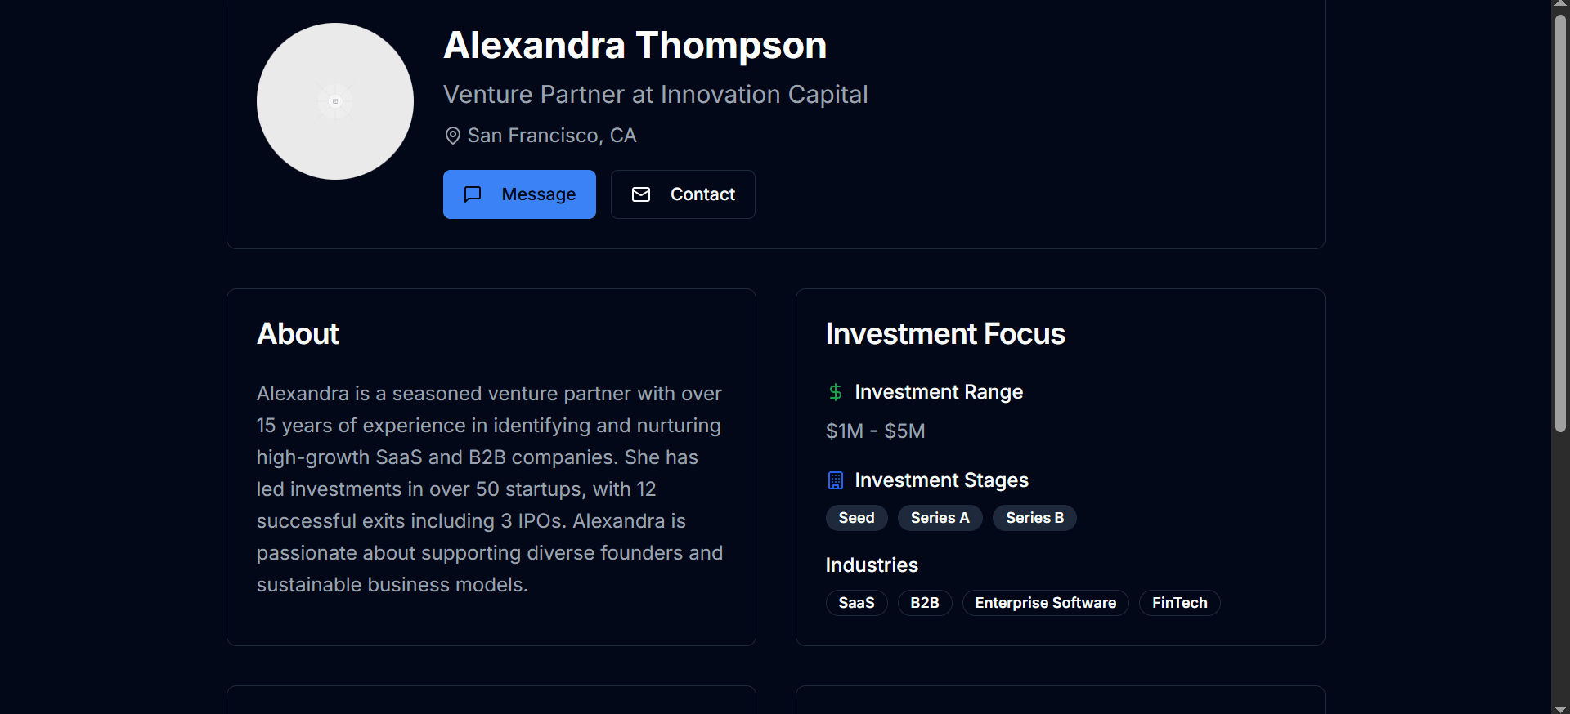Click the green dollar sign icon
Viewport: 1570px width, 714px height.
(x=835, y=392)
